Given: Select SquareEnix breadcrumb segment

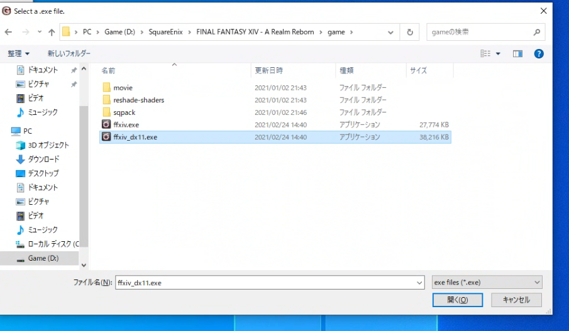Looking at the screenshot, I should 166,32.
